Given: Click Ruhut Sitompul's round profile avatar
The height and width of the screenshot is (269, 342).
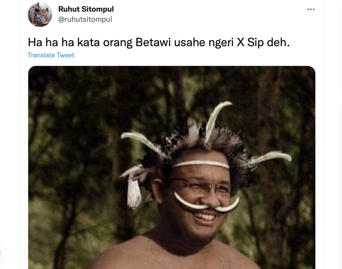Looking at the screenshot, I should click(x=40, y=15).
